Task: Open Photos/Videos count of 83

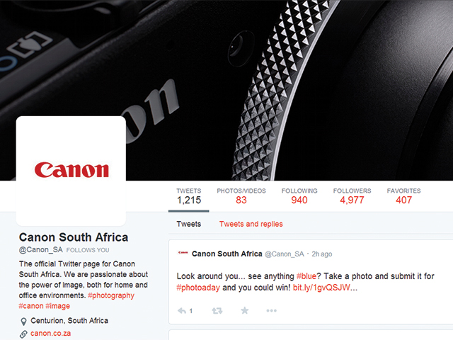Action: pyautogui.click(x=241, y=196)
